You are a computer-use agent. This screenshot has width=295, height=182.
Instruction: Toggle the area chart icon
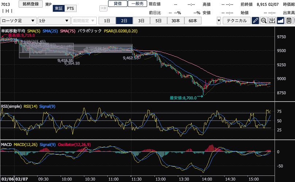click(280, 21)
